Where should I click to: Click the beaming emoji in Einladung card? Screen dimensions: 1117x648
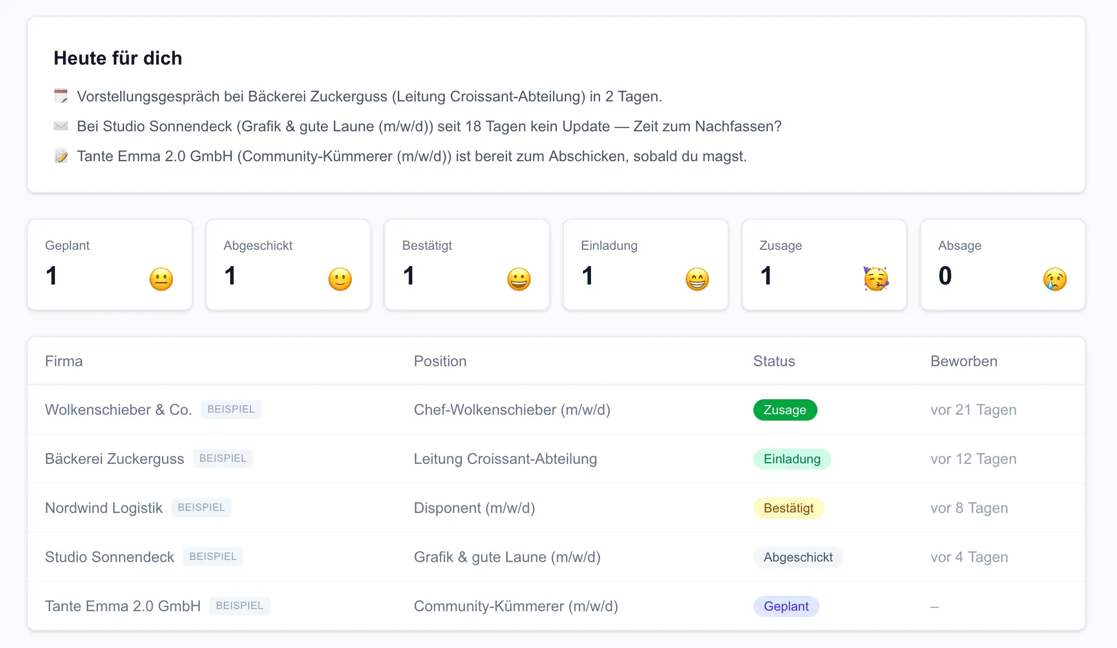pyautogui.click(x=697, y=279)
